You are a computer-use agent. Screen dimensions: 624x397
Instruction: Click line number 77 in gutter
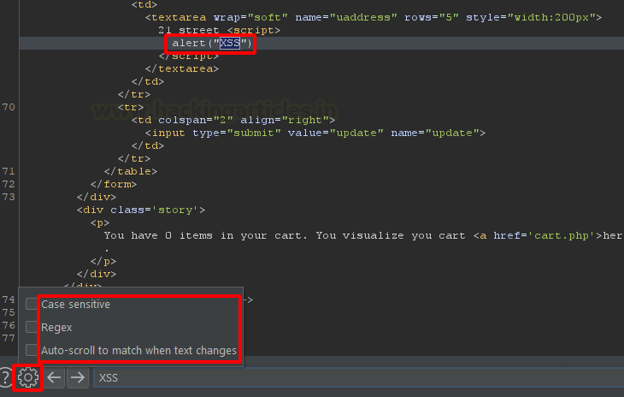(x=9, y=338)
